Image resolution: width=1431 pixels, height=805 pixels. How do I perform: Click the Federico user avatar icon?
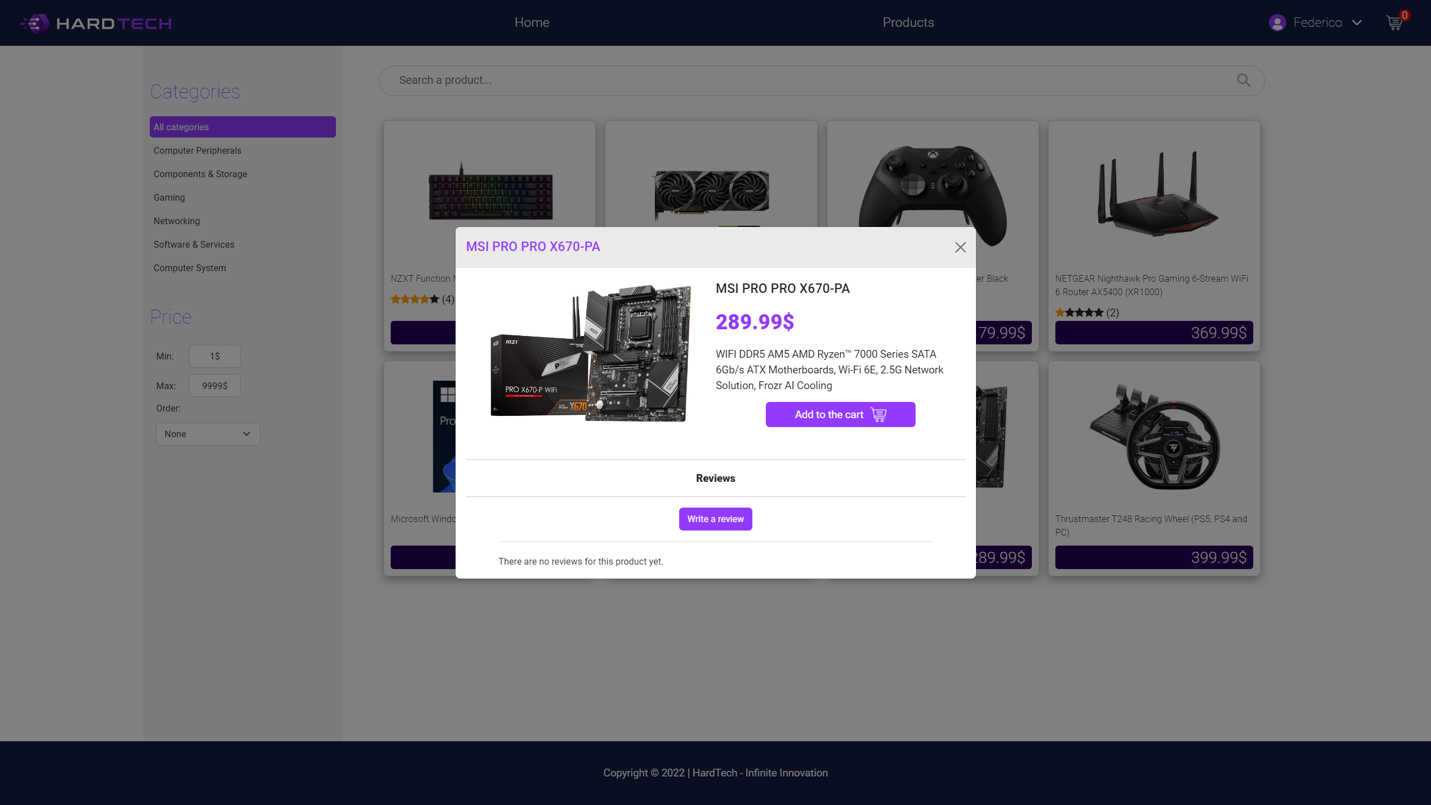tap(1277, 23)
